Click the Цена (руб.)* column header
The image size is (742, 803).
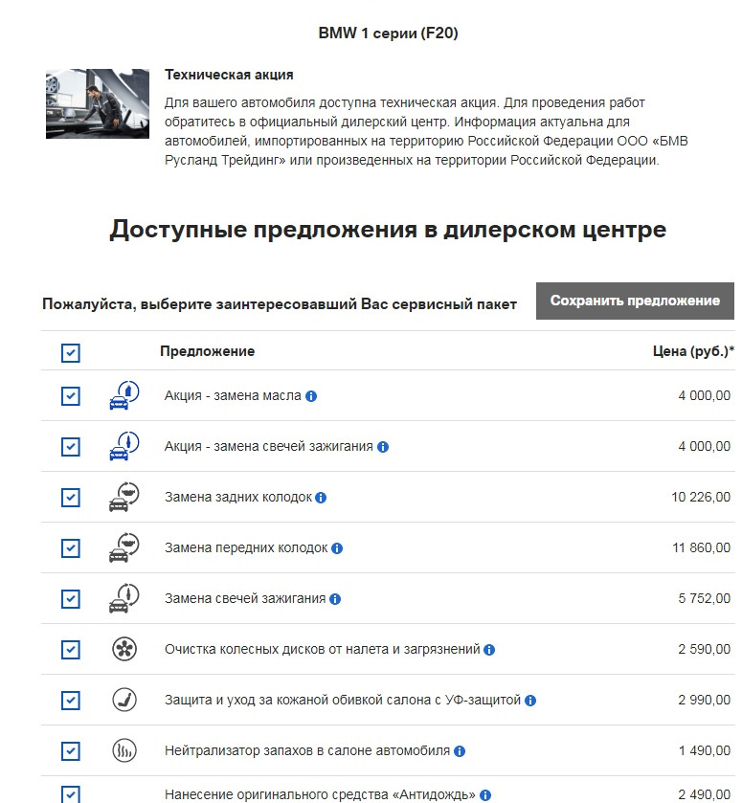[693, 351]
